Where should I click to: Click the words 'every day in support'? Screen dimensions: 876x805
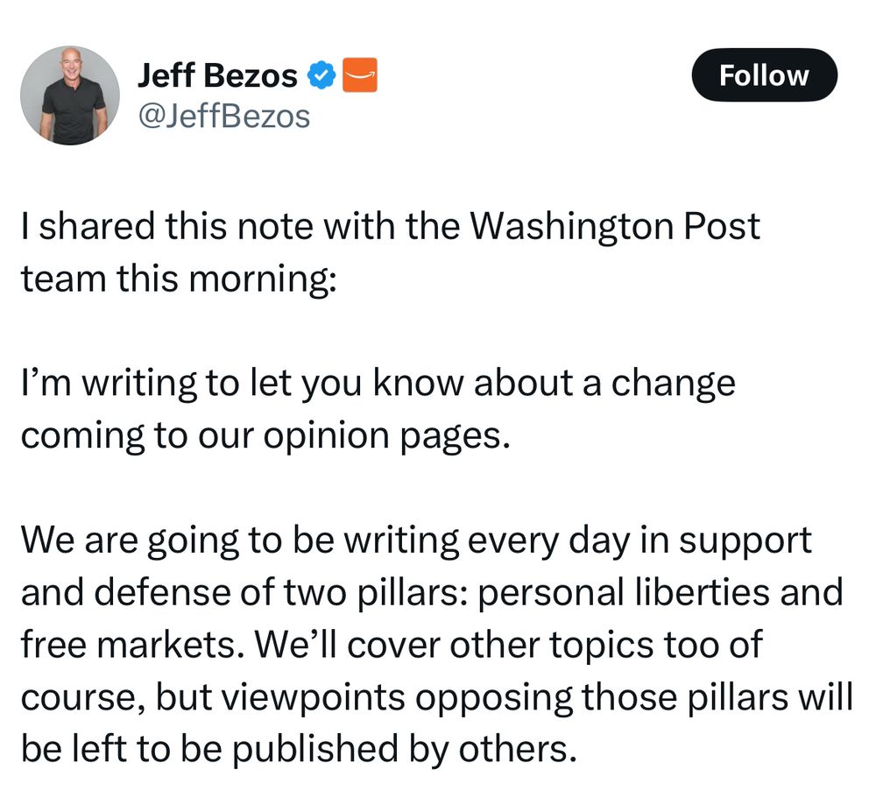click(x=639, y=540)
